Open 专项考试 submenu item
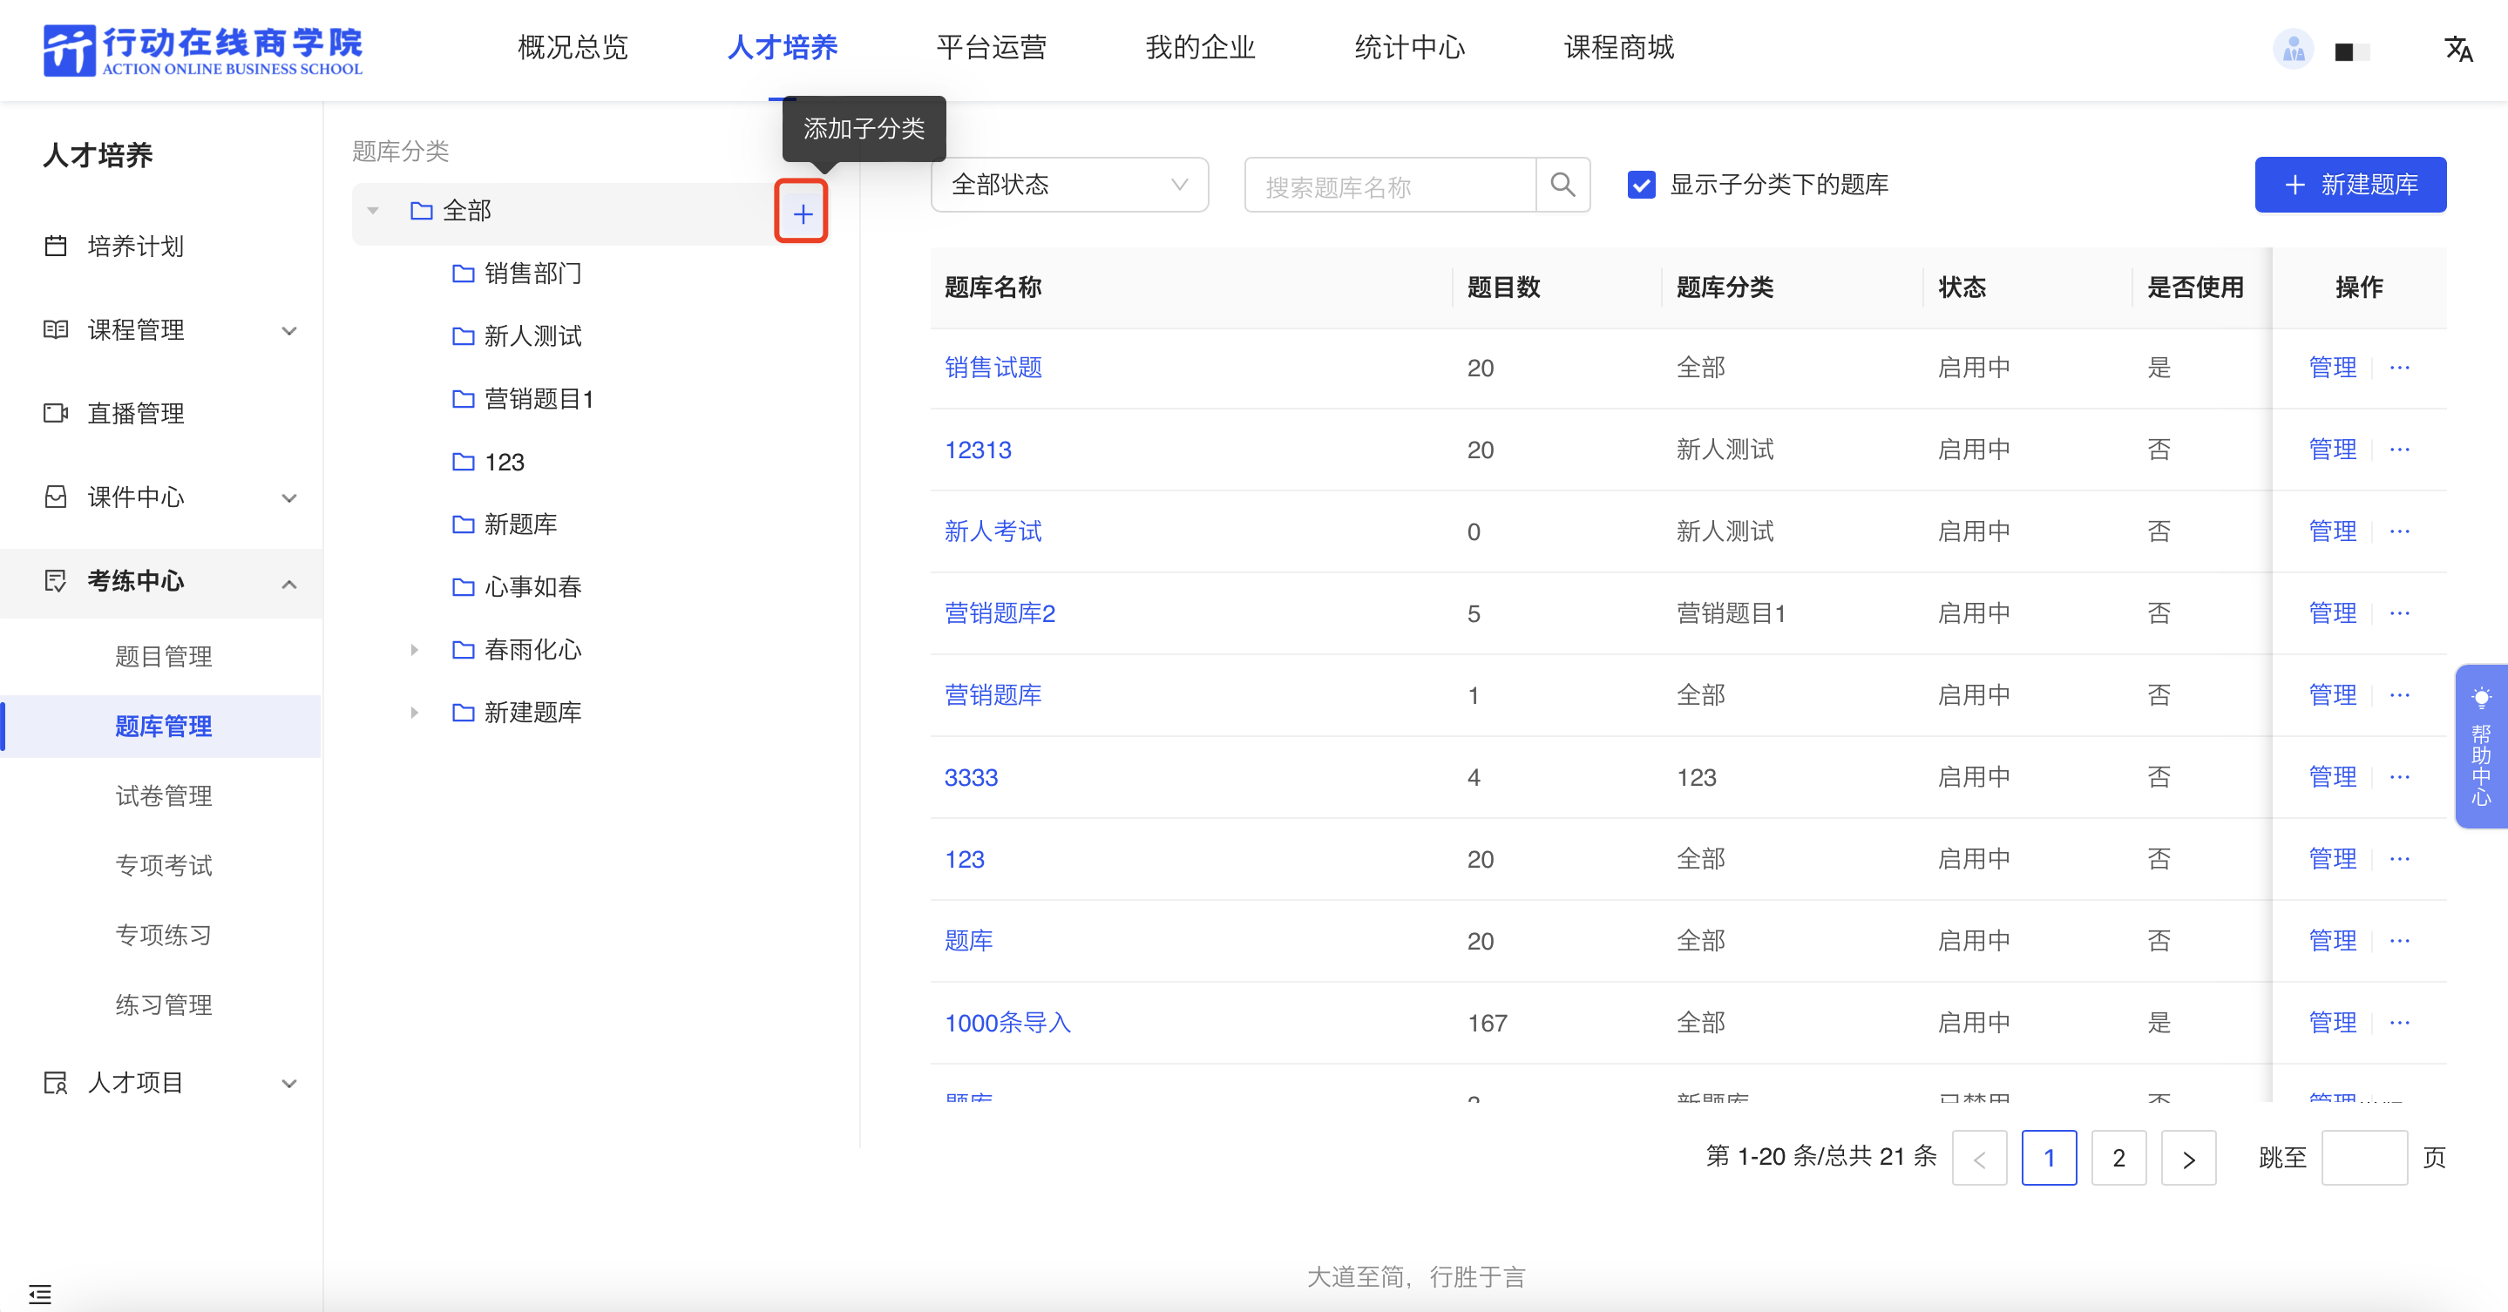 coord(164,866)
